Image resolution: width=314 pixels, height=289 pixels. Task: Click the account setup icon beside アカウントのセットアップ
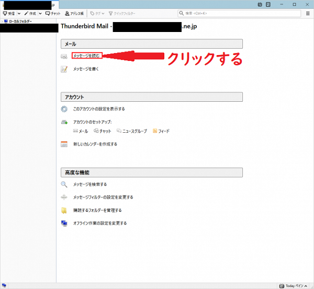pos(64,122)
